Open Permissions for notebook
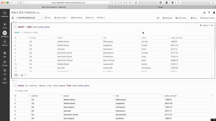The image size is (216, 121). (x=77, y=18)
